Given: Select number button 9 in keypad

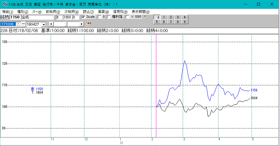Looking at the screenshot, I should click(185, 21).
